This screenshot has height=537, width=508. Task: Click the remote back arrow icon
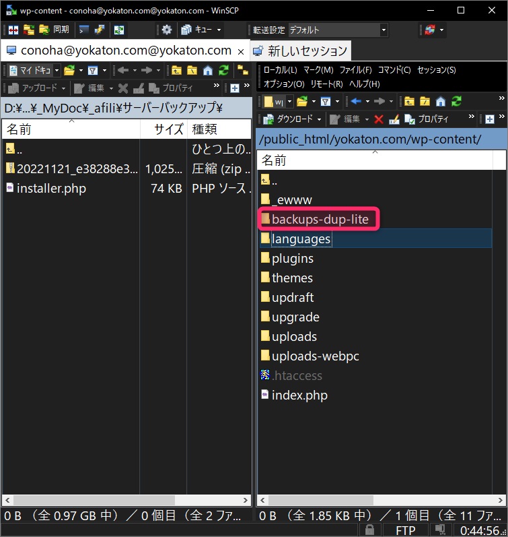357,101
